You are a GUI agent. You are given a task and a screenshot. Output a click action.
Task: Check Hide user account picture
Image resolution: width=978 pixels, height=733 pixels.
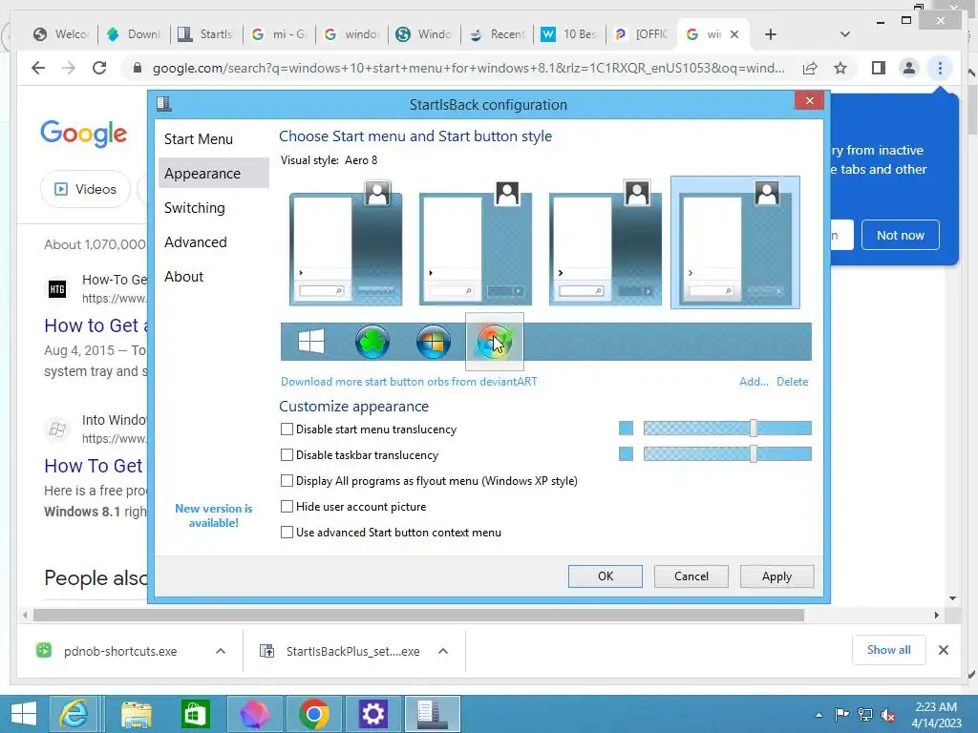pyautogui.click(x=287, y=506)
